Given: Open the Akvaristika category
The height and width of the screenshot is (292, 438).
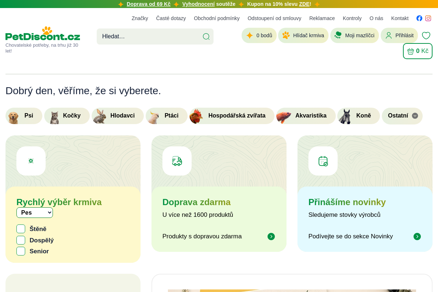Looking at the screenshot, I should (x=306, y=116).
